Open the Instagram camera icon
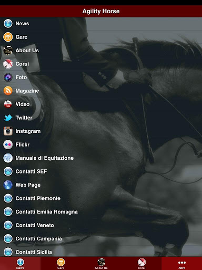This screenshot has height=270, width=202. 8,131
